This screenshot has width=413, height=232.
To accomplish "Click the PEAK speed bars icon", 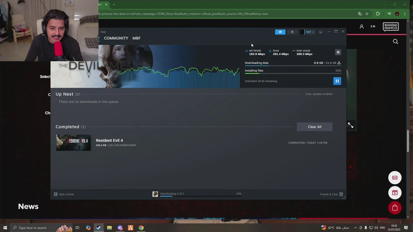I will pyautogui.click(x=270, y=51).
